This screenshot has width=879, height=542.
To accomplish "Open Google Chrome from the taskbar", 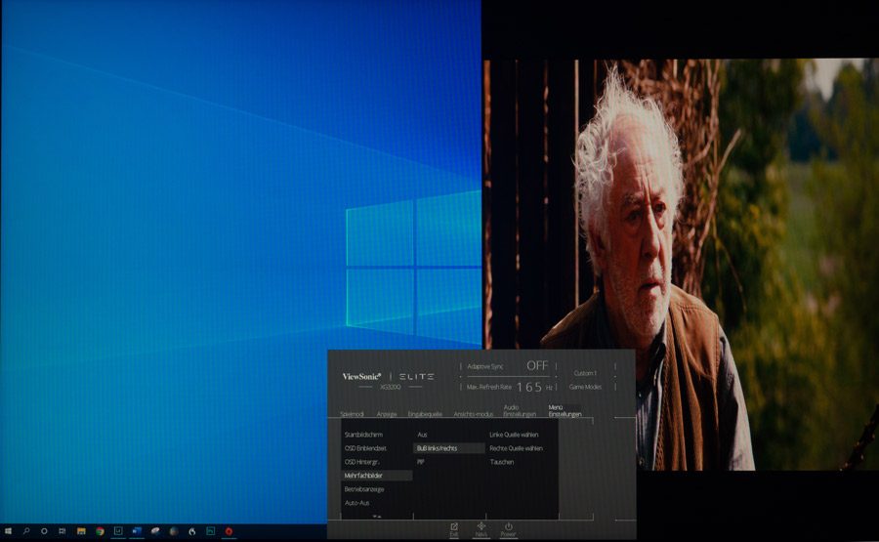I will tap(100, 531).
